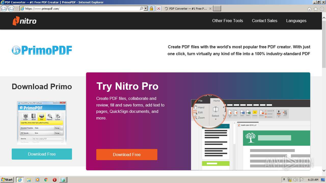Click the Nitro logo in header
Screen dimensions: 326x183
tap(24, 21)
